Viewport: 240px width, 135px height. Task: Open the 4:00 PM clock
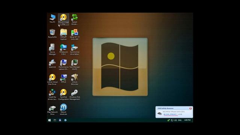[x=187, y=120]
